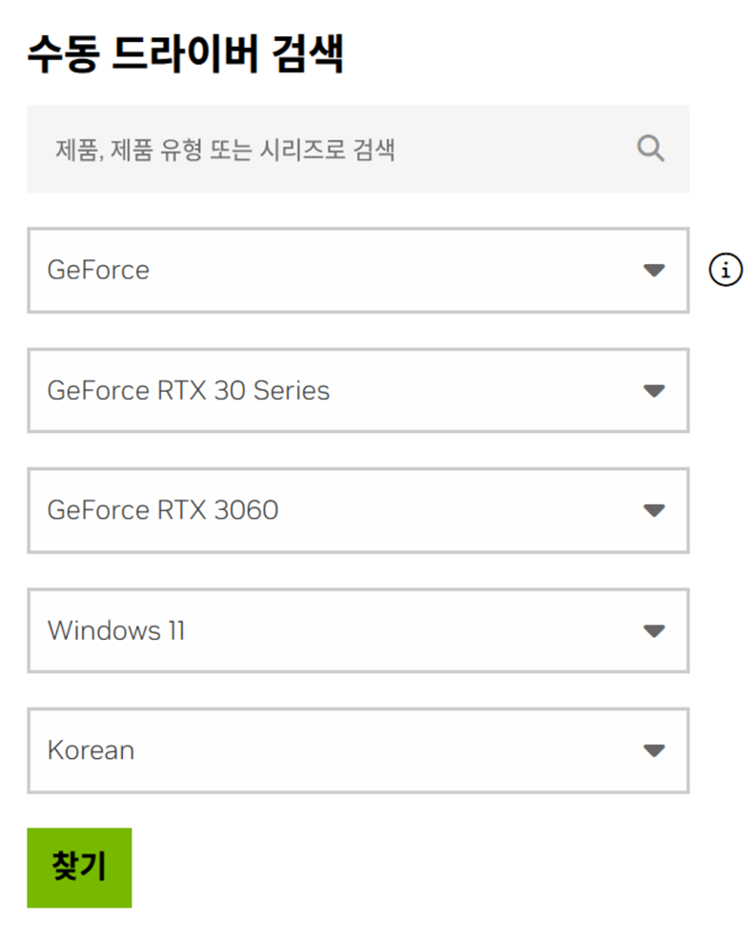The height and width of the screenshot is (942, 755).
Task: Click the 'Korean' text
Action: click(91, 751)
